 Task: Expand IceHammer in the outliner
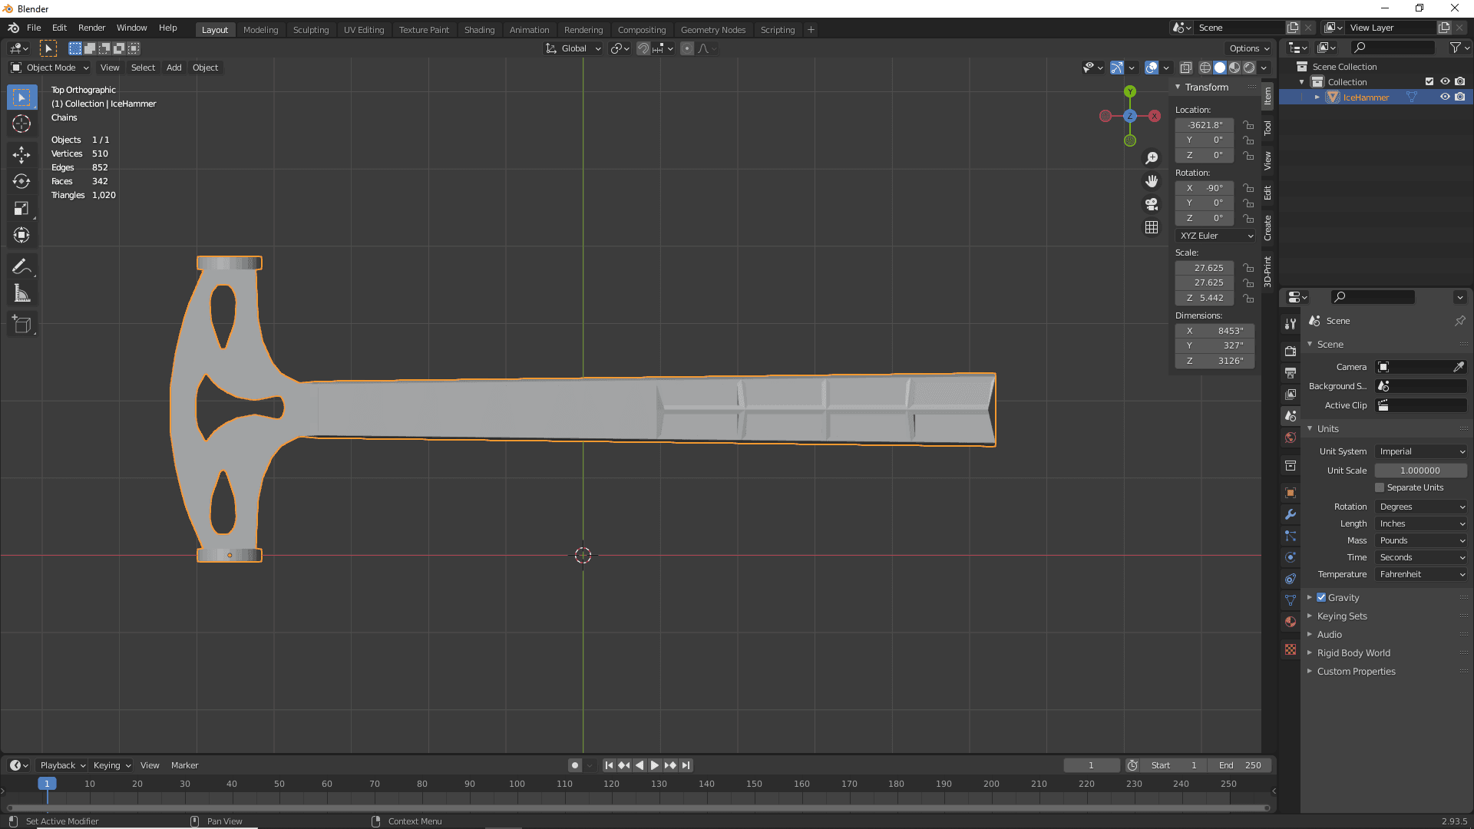1317,97
